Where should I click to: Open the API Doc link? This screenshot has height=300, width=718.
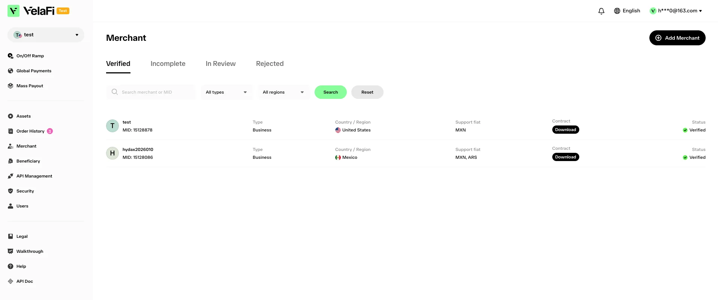coord(24,281)
